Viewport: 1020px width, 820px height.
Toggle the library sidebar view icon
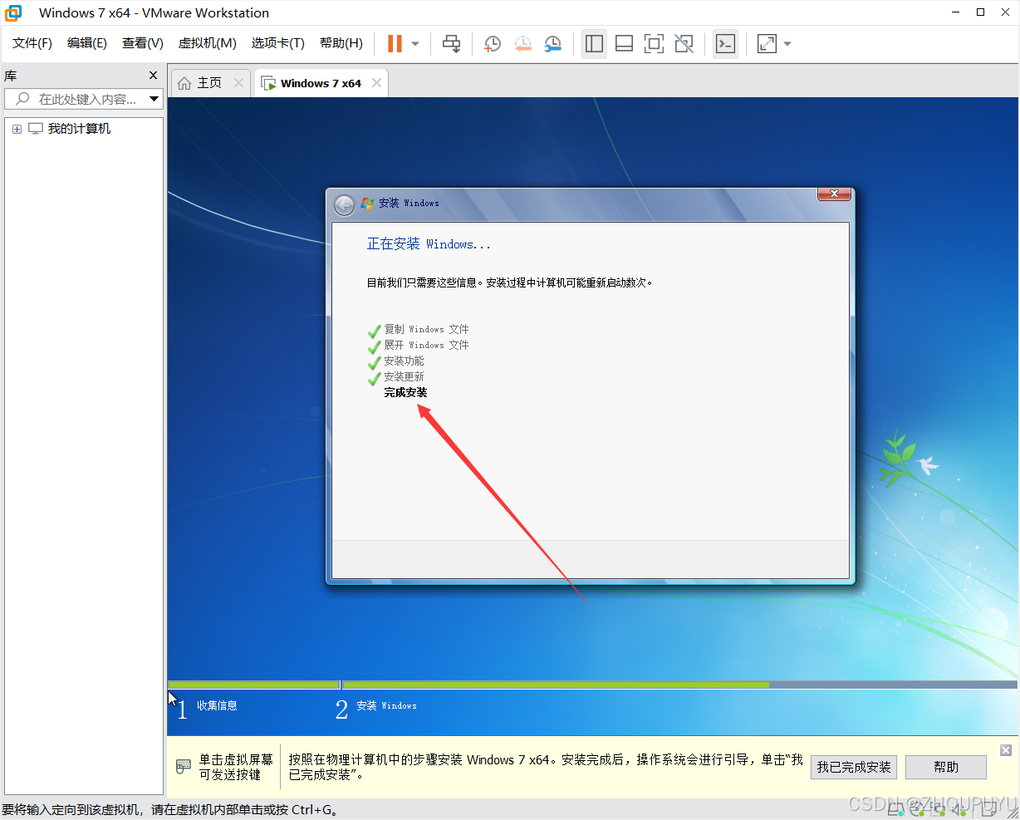pos(594,44)
